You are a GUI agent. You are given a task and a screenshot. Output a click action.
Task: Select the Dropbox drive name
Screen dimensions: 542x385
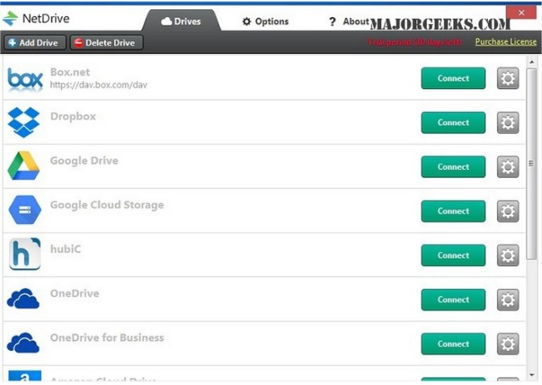pos(73,116)
